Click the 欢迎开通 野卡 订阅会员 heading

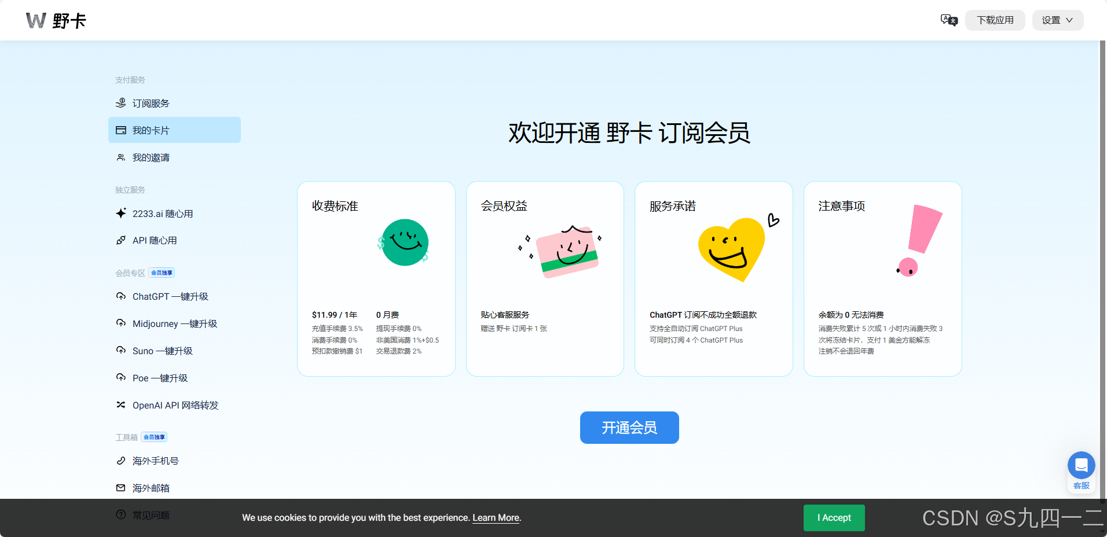[629, 133]
